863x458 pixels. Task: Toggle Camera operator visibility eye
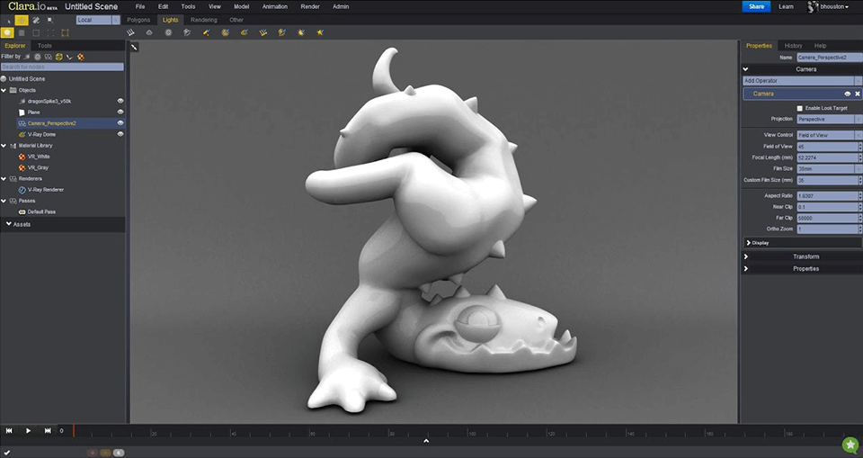(848, 94)
